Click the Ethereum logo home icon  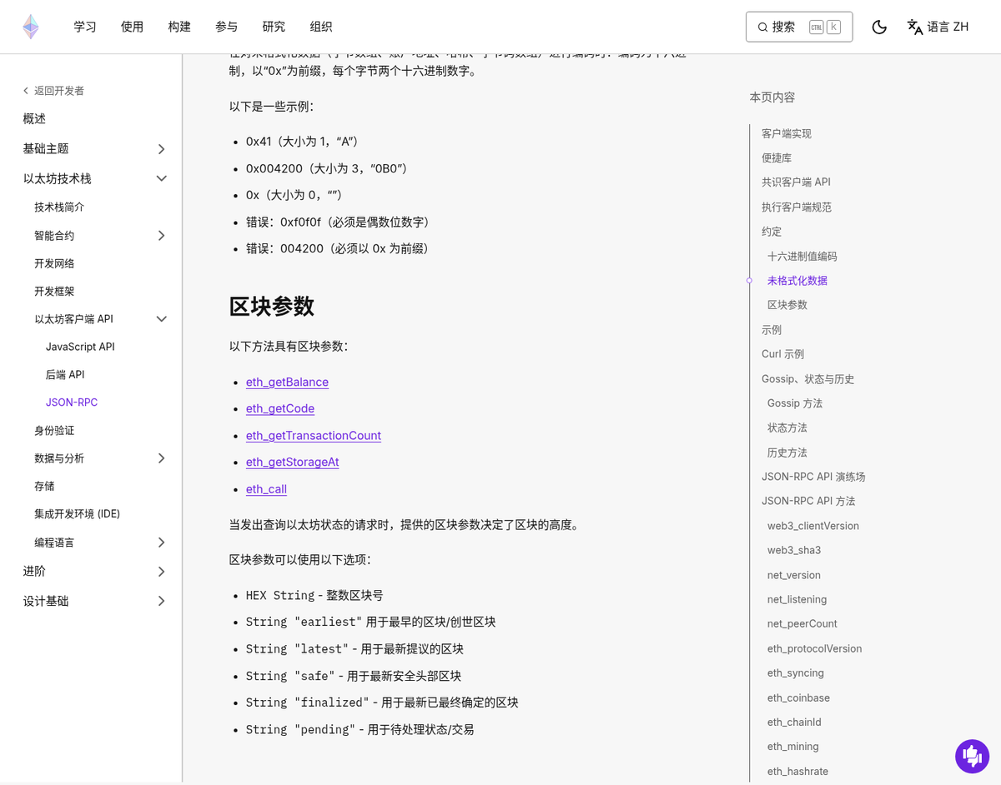(31, 27)
